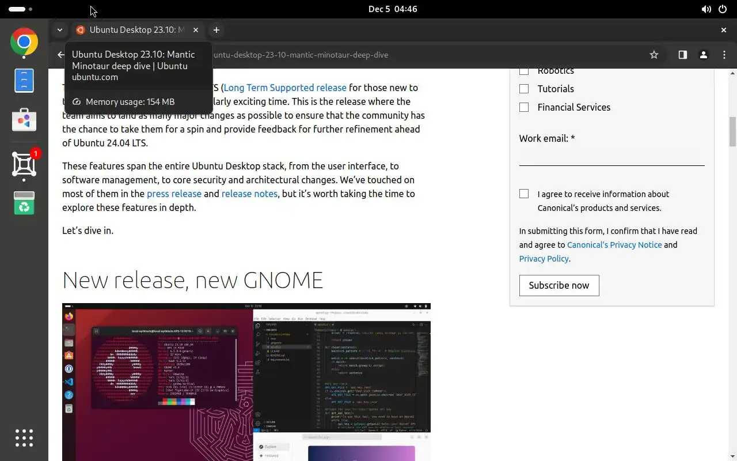Screen dimensions: 737x461
Task: Launch the Software store from dock
Action: click(x=24, y=119)
